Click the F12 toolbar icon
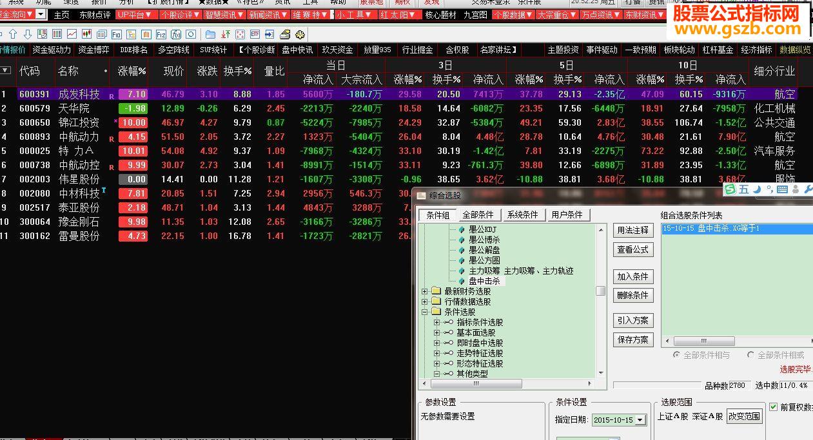 pyautogui.click(x=161, y=34)
